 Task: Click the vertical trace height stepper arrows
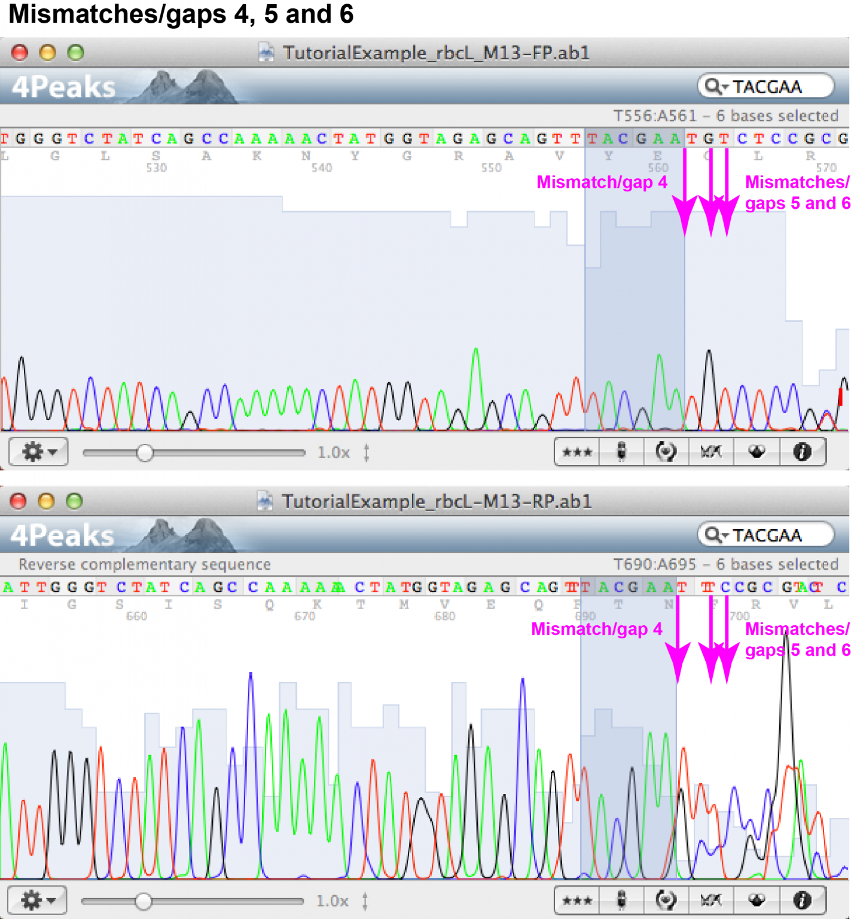pyautogui.click(x=365, y=453)
